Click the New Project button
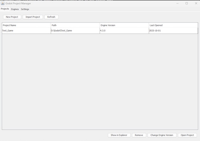This screenshot has height=141, width=200. (12, 17)
